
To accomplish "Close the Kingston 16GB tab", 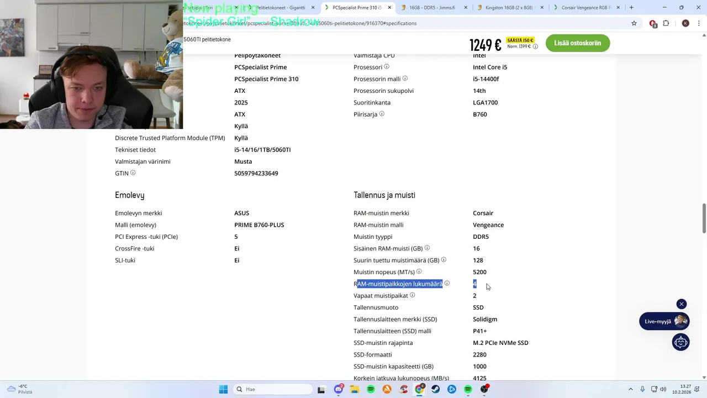I will click(x=541, y=8).
